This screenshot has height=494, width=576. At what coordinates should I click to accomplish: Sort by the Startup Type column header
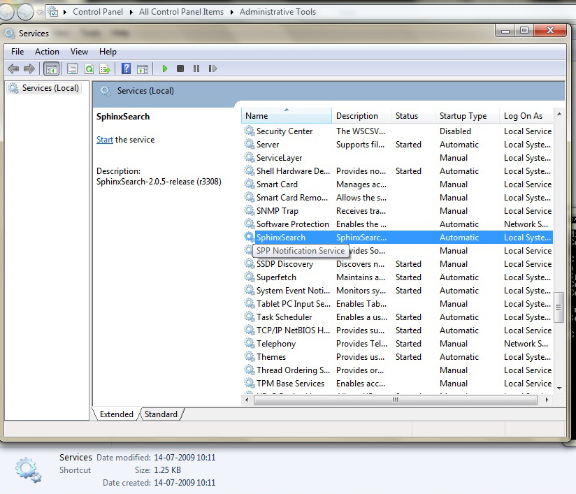click(468, 116)
